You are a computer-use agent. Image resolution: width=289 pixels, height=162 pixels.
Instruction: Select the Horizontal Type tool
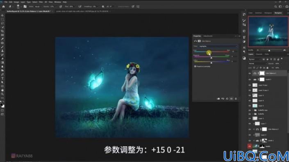coord(2,78)
